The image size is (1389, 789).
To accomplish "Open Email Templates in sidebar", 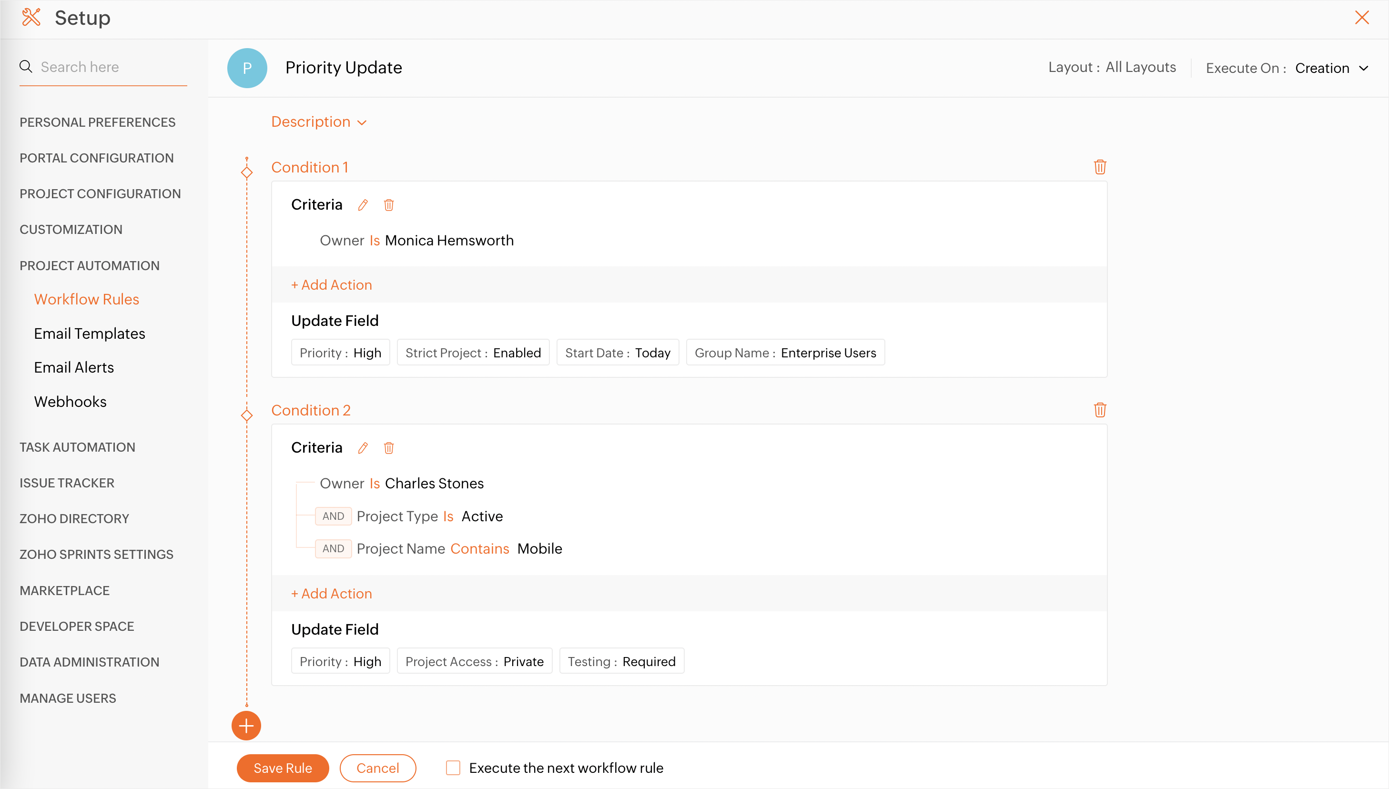I will pos(90,333).
